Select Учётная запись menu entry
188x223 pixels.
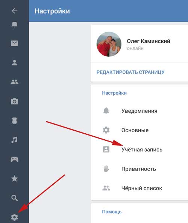(x=139, y=149)
